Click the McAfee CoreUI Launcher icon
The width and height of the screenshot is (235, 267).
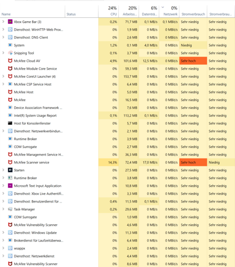pos(10,76)
